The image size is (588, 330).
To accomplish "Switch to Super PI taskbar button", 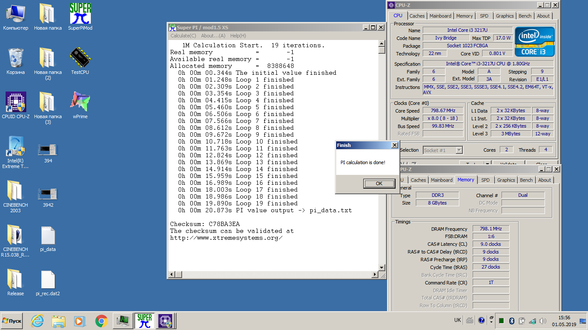I will coord(144,321).
